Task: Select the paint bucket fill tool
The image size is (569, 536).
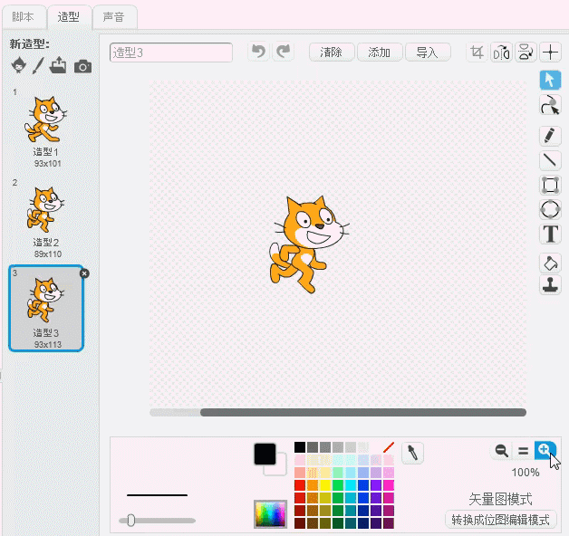Action: coord(550,263)
